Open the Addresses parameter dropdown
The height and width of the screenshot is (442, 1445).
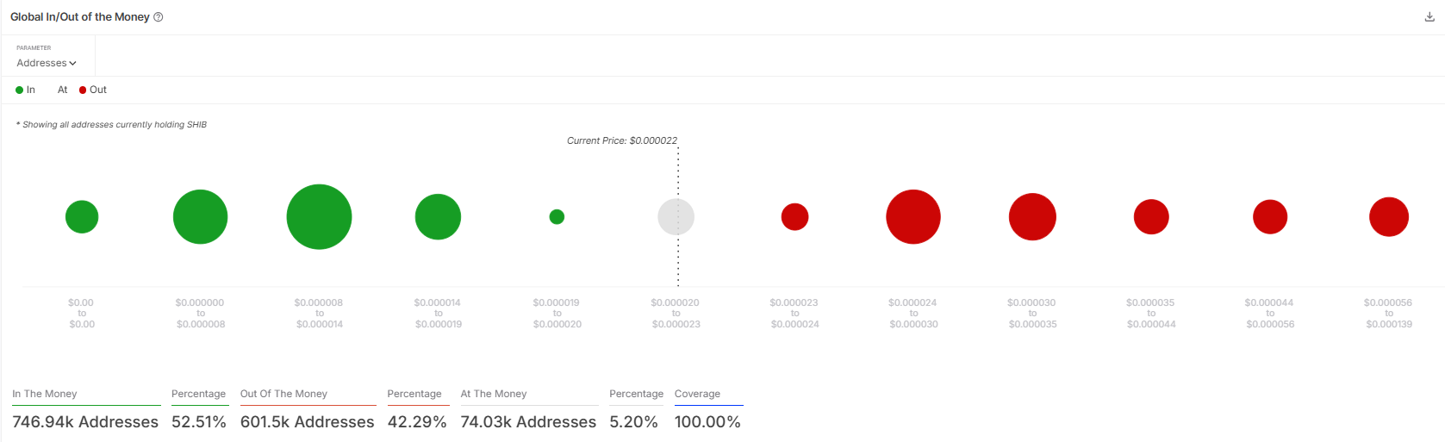47,63
